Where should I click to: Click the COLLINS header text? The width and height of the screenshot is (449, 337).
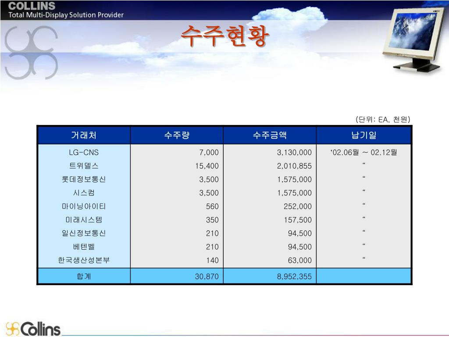(x=32, y=6)
